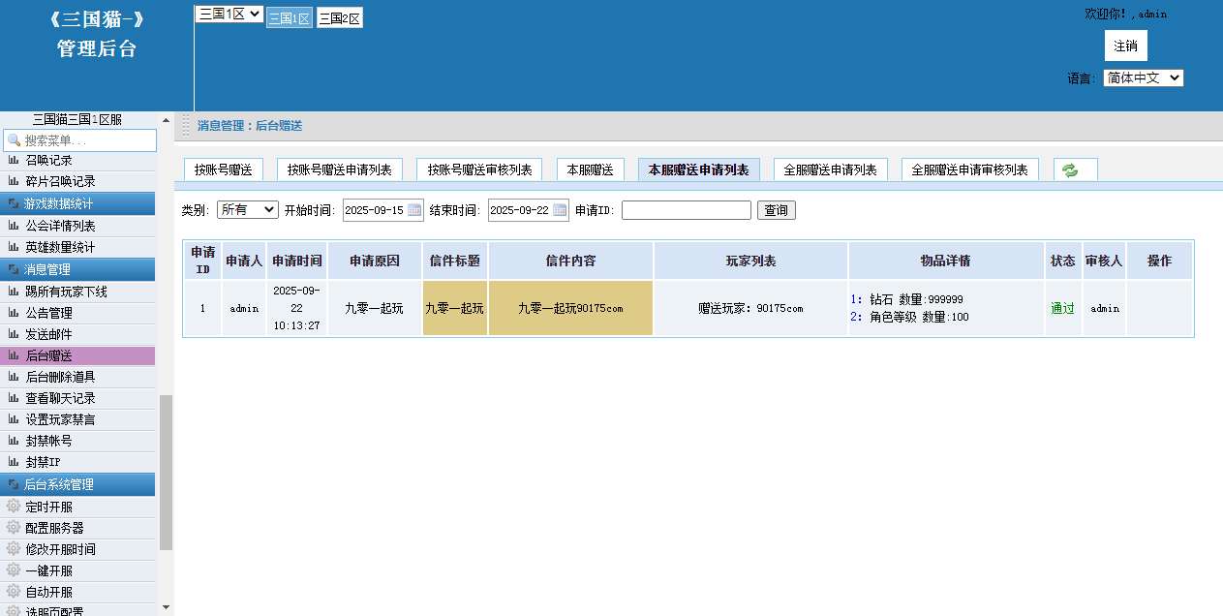Screen dimensions: 1223x616
Task: Open the 三国1区 server dropdown
Action: (229, 14)
